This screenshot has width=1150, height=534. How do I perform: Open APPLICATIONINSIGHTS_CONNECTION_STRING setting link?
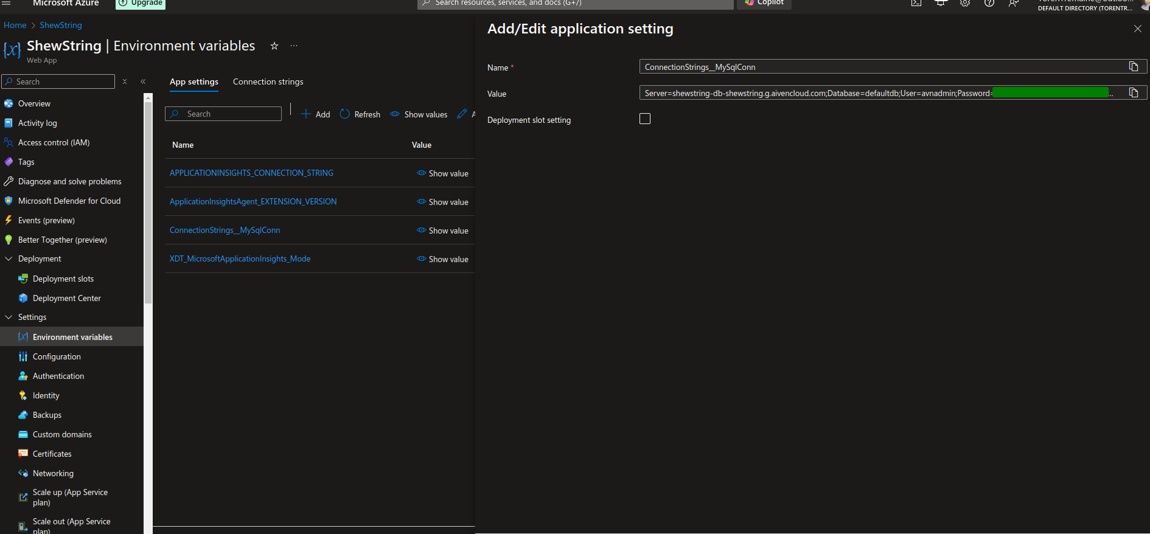(251, 173)
